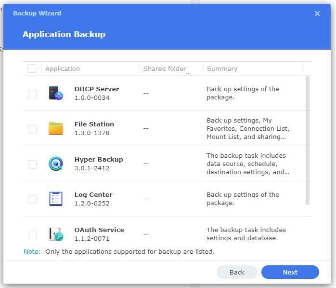Click the File Station folder icon
The width and height of the screenshot is (336, 288).
[56, 128]
